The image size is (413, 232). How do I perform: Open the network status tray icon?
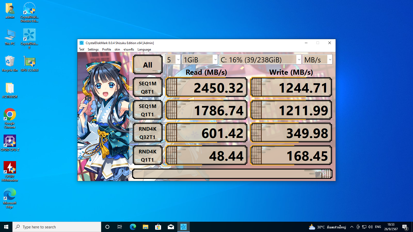[364, 227]
